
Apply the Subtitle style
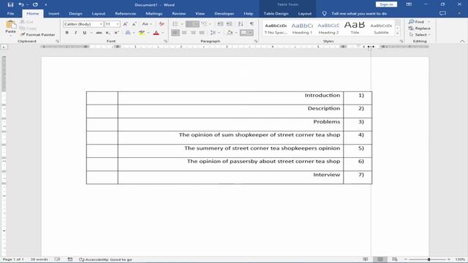tap(381, 28)
